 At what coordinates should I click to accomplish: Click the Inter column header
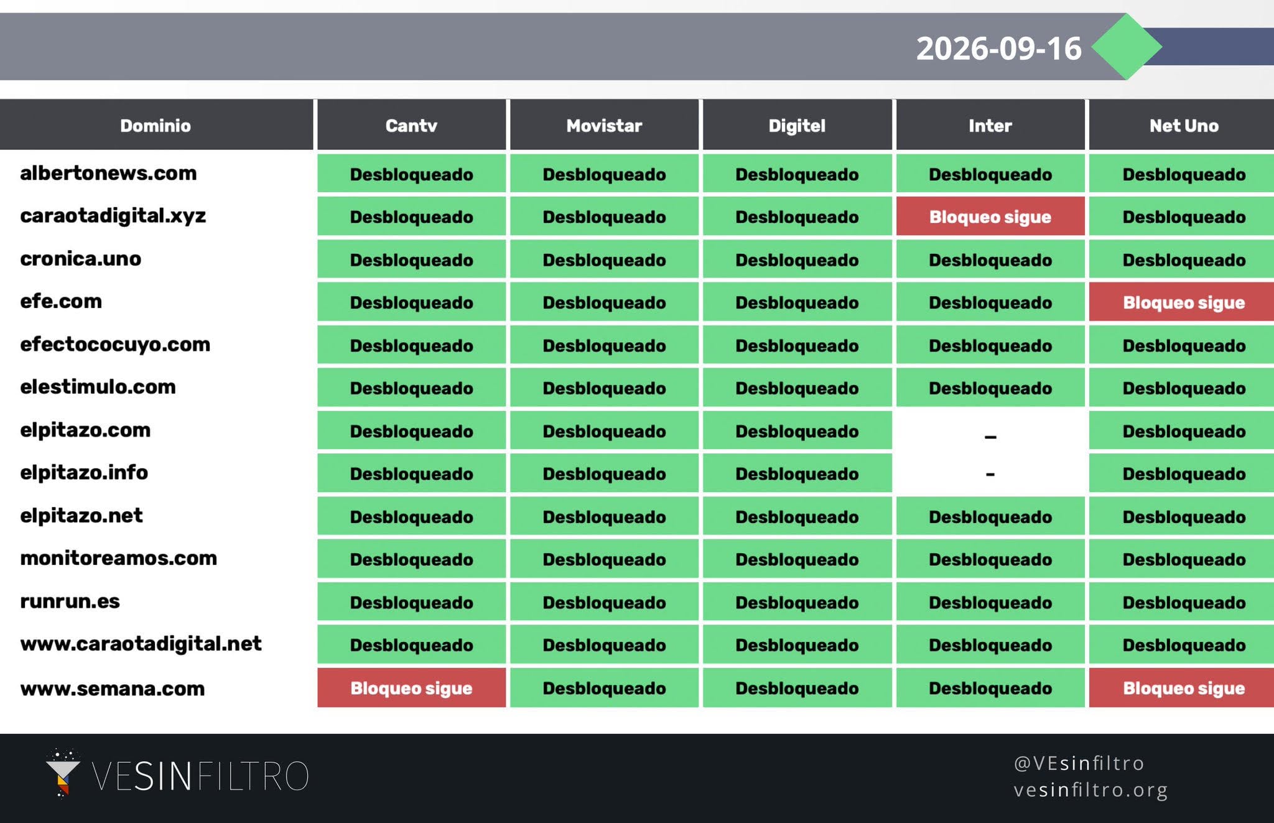point(990,125)
